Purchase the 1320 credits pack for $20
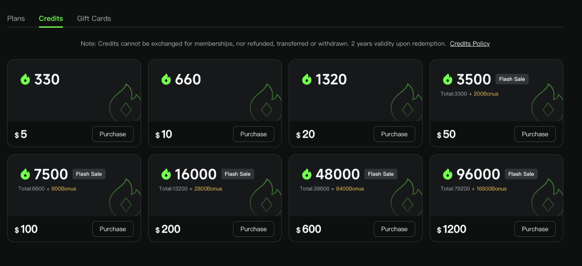Viewport: 582px width, 266px height. tap(394, 134)
